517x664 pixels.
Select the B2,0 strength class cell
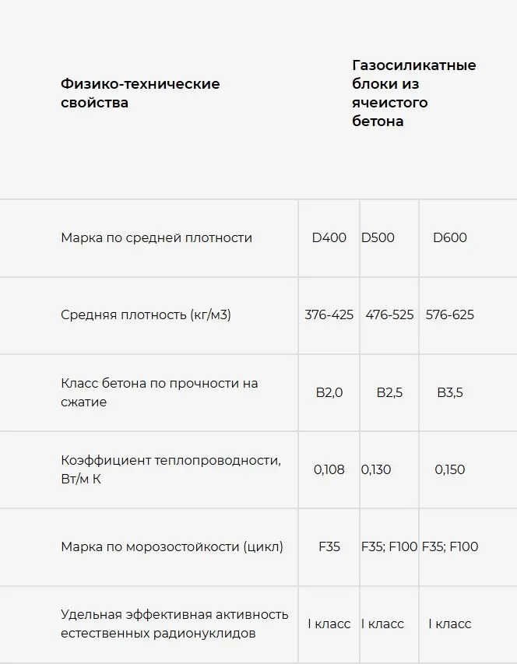(329, 393)
